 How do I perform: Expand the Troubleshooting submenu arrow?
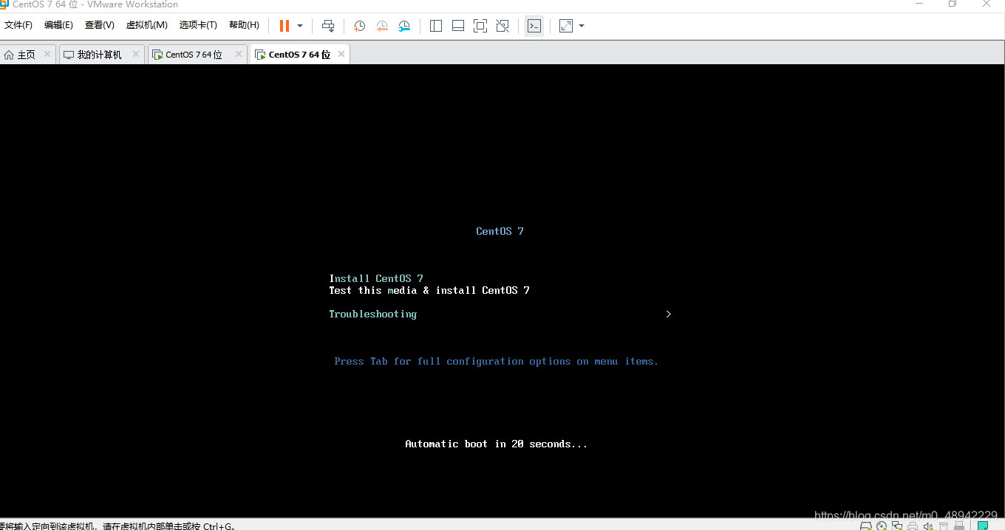tap(668, 314)
